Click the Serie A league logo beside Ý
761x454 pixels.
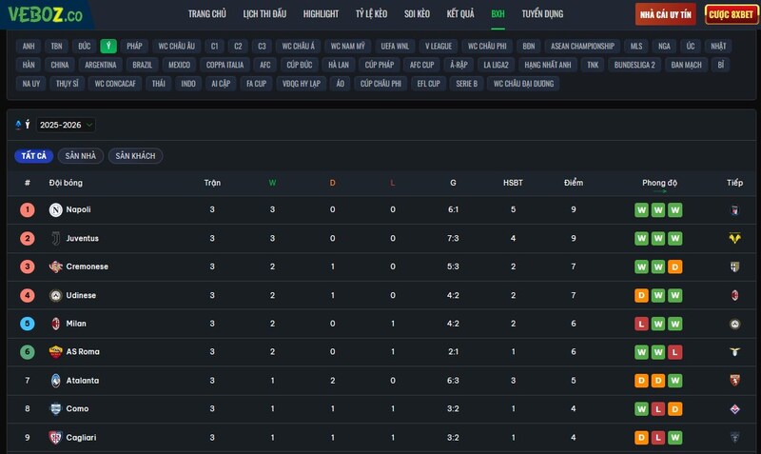(18, 125)
